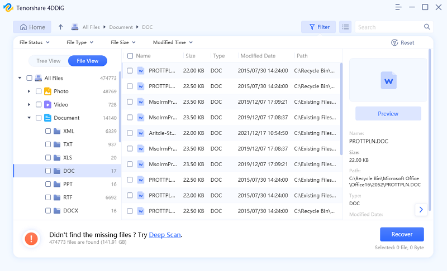This screenshot has height=271, width=447.
Task: Sort by Modified Date column header
Action: [x=258, y=56]
